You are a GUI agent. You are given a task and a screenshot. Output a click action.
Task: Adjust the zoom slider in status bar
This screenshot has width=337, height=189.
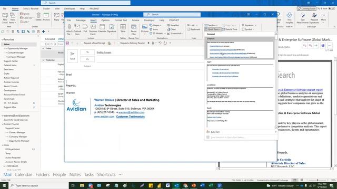pyautogui.click(x=318, y=180)
